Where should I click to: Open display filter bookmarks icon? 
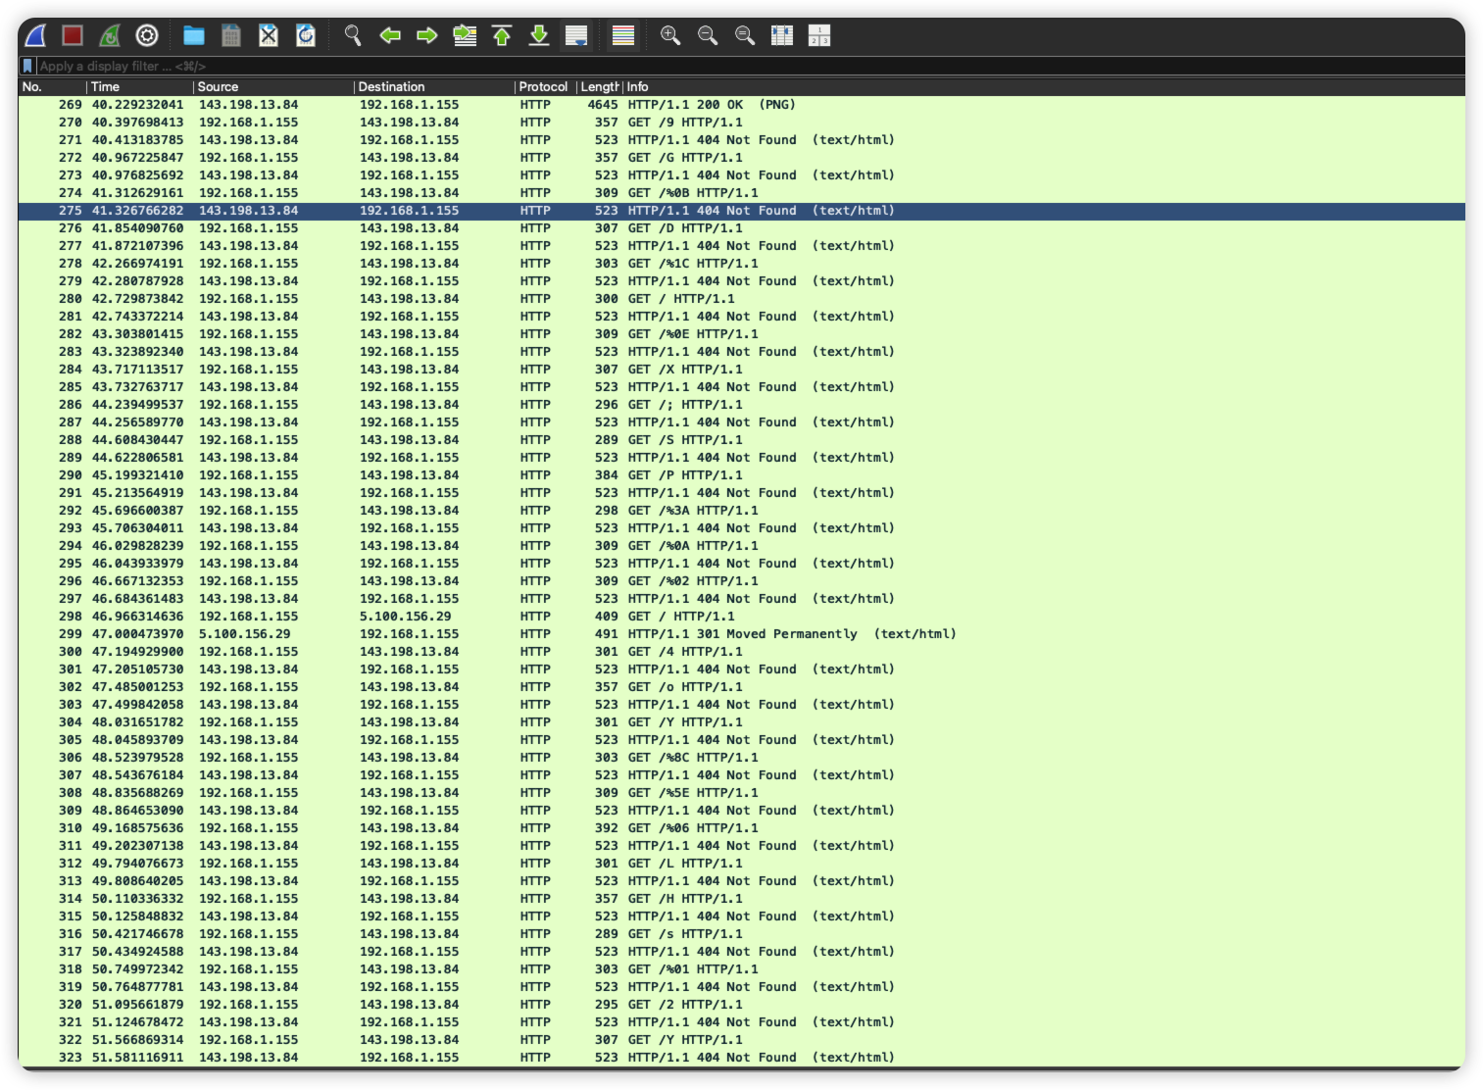(27, 66)
